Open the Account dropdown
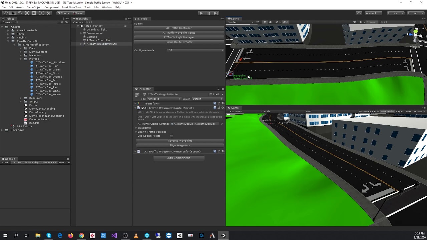 (x=373, y=13)
